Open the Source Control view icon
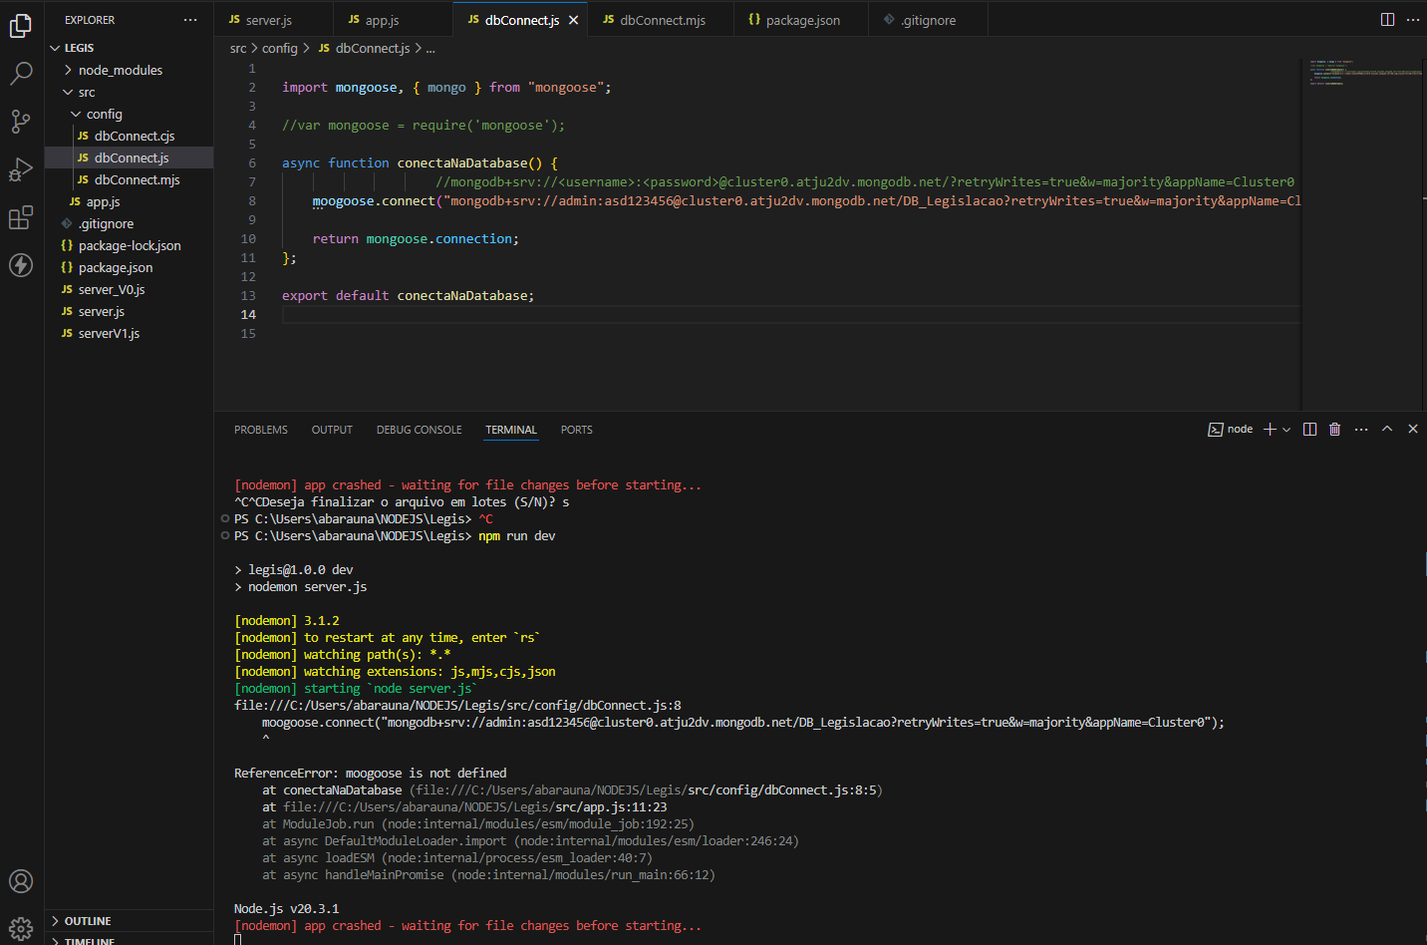This screenshot has height=945, width=1427. [21, 122]
